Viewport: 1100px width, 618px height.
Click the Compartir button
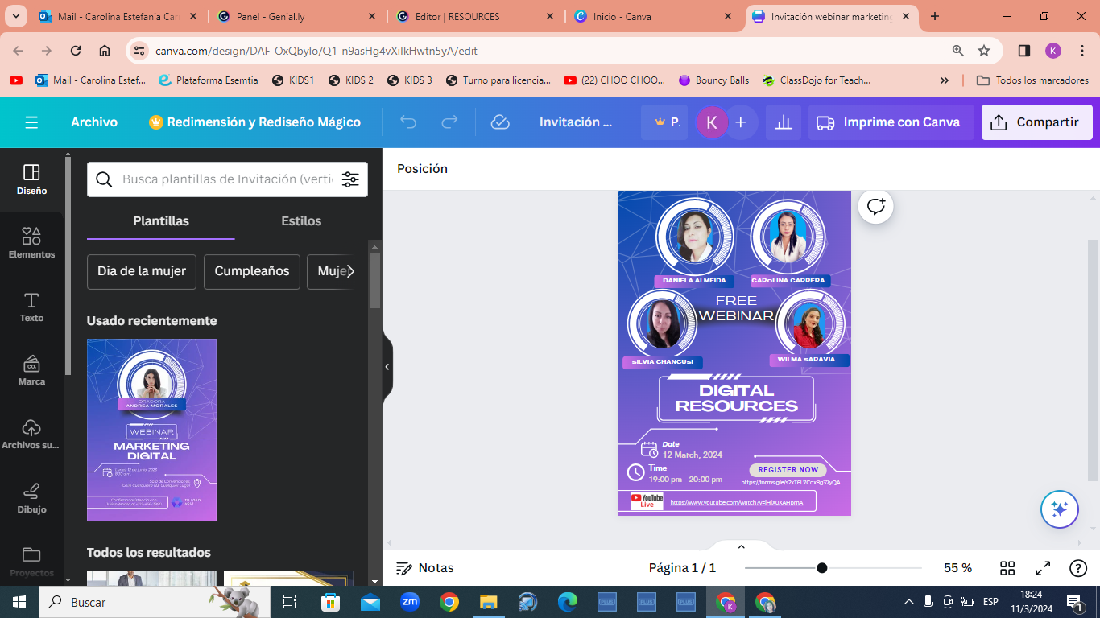click(x=1036, y=122)
